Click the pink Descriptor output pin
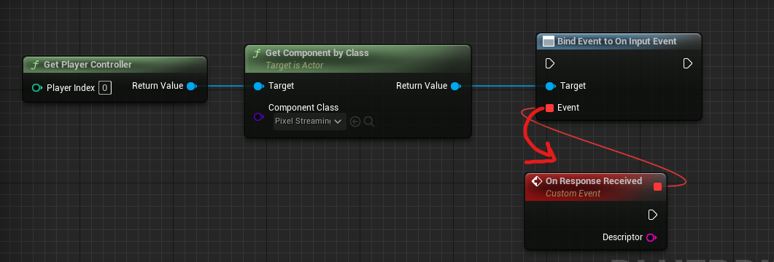This screenshot has width=774, height=262. pyautogui.click(x=651, y=237)
